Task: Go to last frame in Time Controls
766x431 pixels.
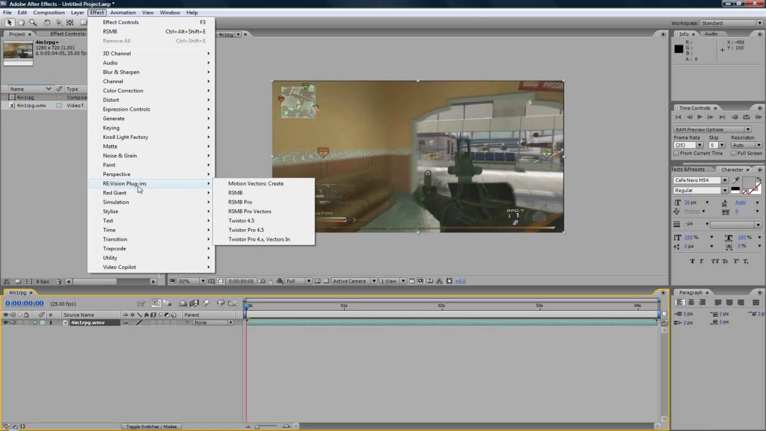Action: click(722, 117)
